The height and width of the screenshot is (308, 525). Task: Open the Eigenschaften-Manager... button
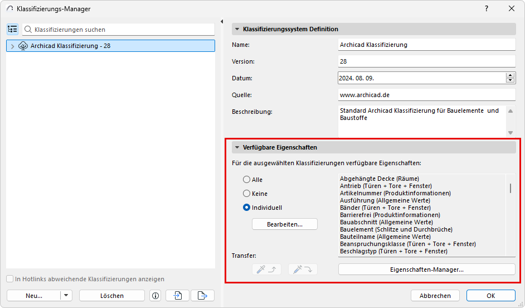(x=426, y=269)
